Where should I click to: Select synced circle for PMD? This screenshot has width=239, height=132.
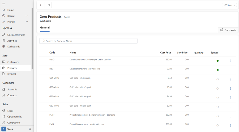point(217,125)
